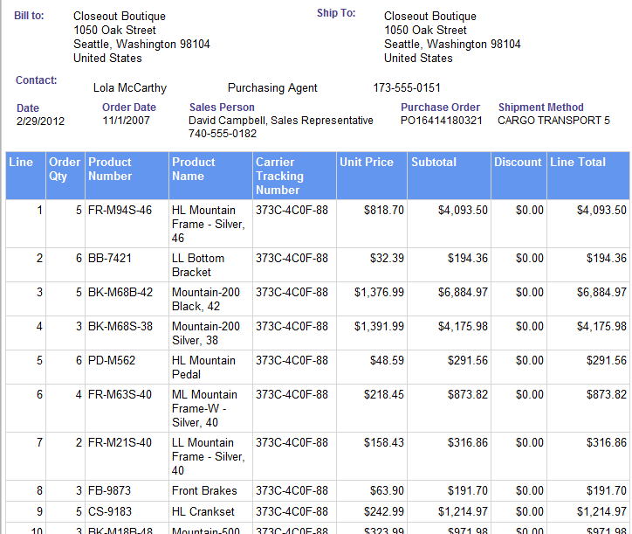632x534 pixels.
Task: Click unit price $158.43
Action: coord(384,442)
